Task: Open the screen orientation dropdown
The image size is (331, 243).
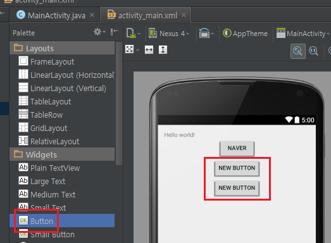Action: pyautogui.click(x=206, y=34)
